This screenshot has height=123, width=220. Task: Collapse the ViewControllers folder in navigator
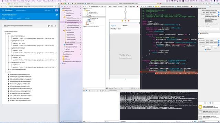[63, 17]
